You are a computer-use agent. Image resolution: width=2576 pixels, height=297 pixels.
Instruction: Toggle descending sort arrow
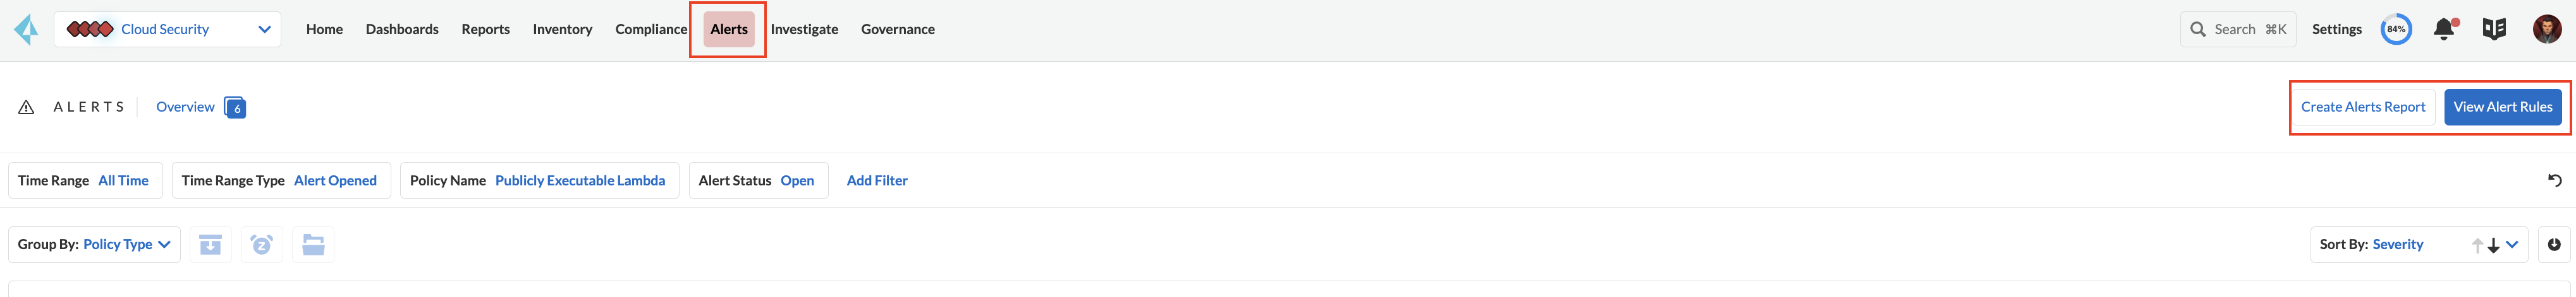pos(2493,245)
